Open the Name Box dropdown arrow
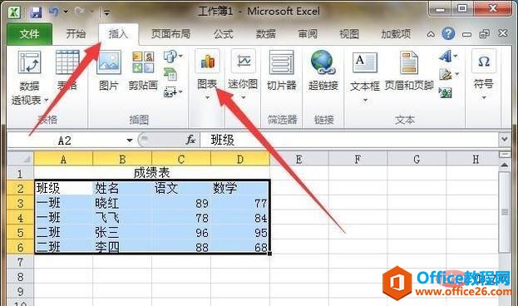Viewport: 518px width, 306px height. (x=130, y=141)
